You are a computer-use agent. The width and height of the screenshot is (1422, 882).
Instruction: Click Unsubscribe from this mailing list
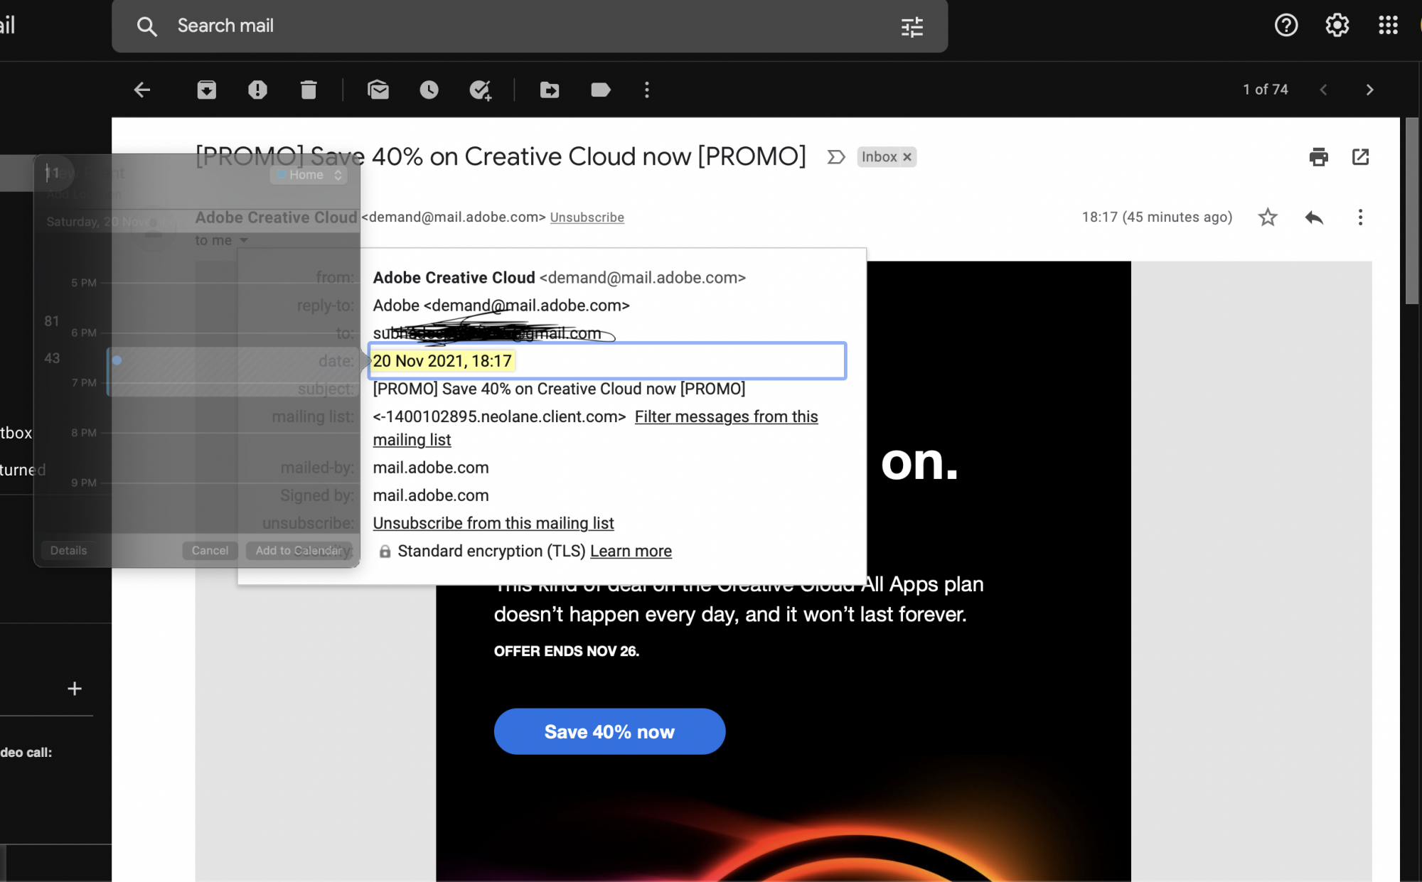pyautogui.click(x=493, y=523)
